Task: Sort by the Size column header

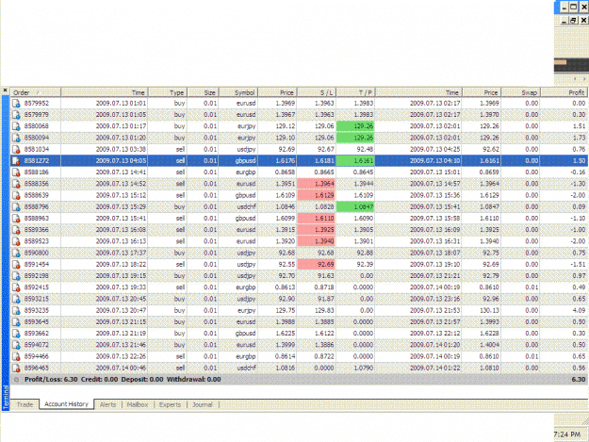Action: pos(203,92)
